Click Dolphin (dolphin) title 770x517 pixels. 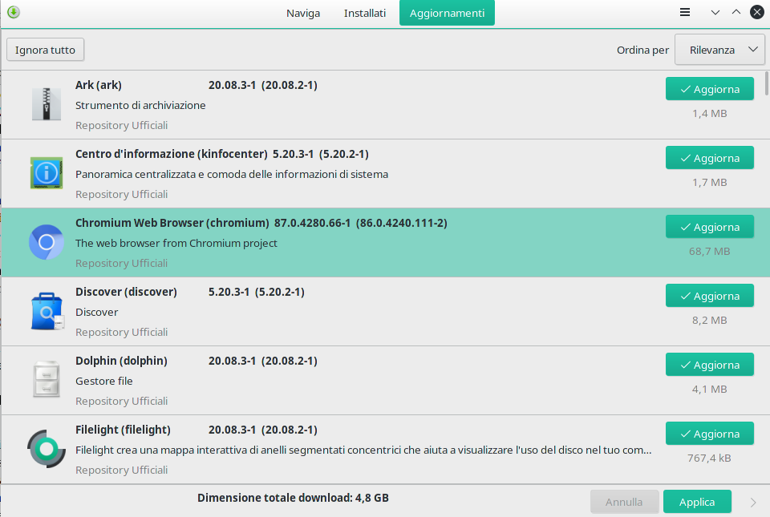(x=121, y=361)
